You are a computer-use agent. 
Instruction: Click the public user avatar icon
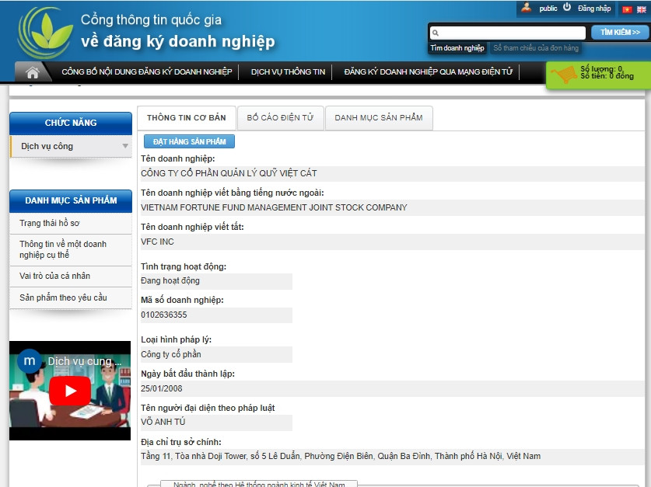point(527,8)
